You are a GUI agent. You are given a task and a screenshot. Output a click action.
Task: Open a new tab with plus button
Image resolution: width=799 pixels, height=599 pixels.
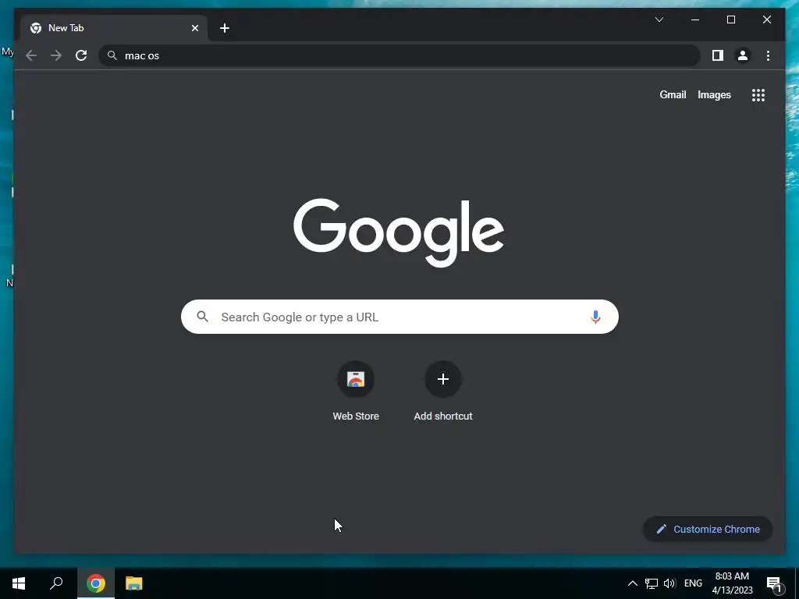coord(225,28)
